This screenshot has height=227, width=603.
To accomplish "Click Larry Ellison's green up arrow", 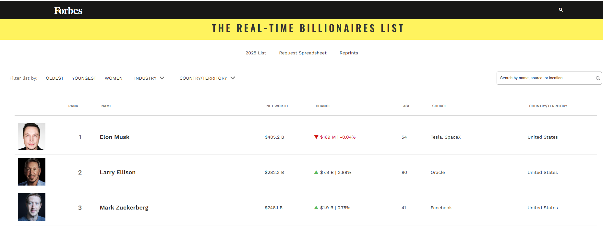I will [316, 172].
